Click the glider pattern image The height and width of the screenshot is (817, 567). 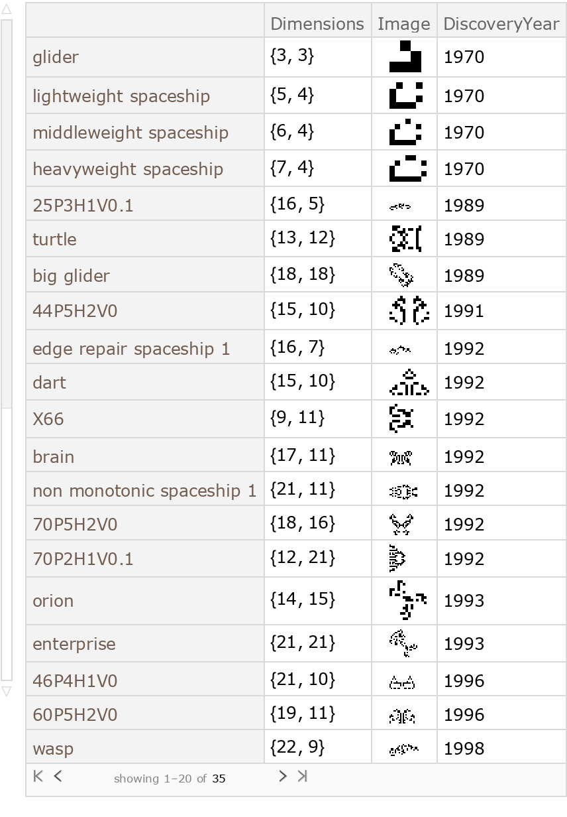coord(404,56)
